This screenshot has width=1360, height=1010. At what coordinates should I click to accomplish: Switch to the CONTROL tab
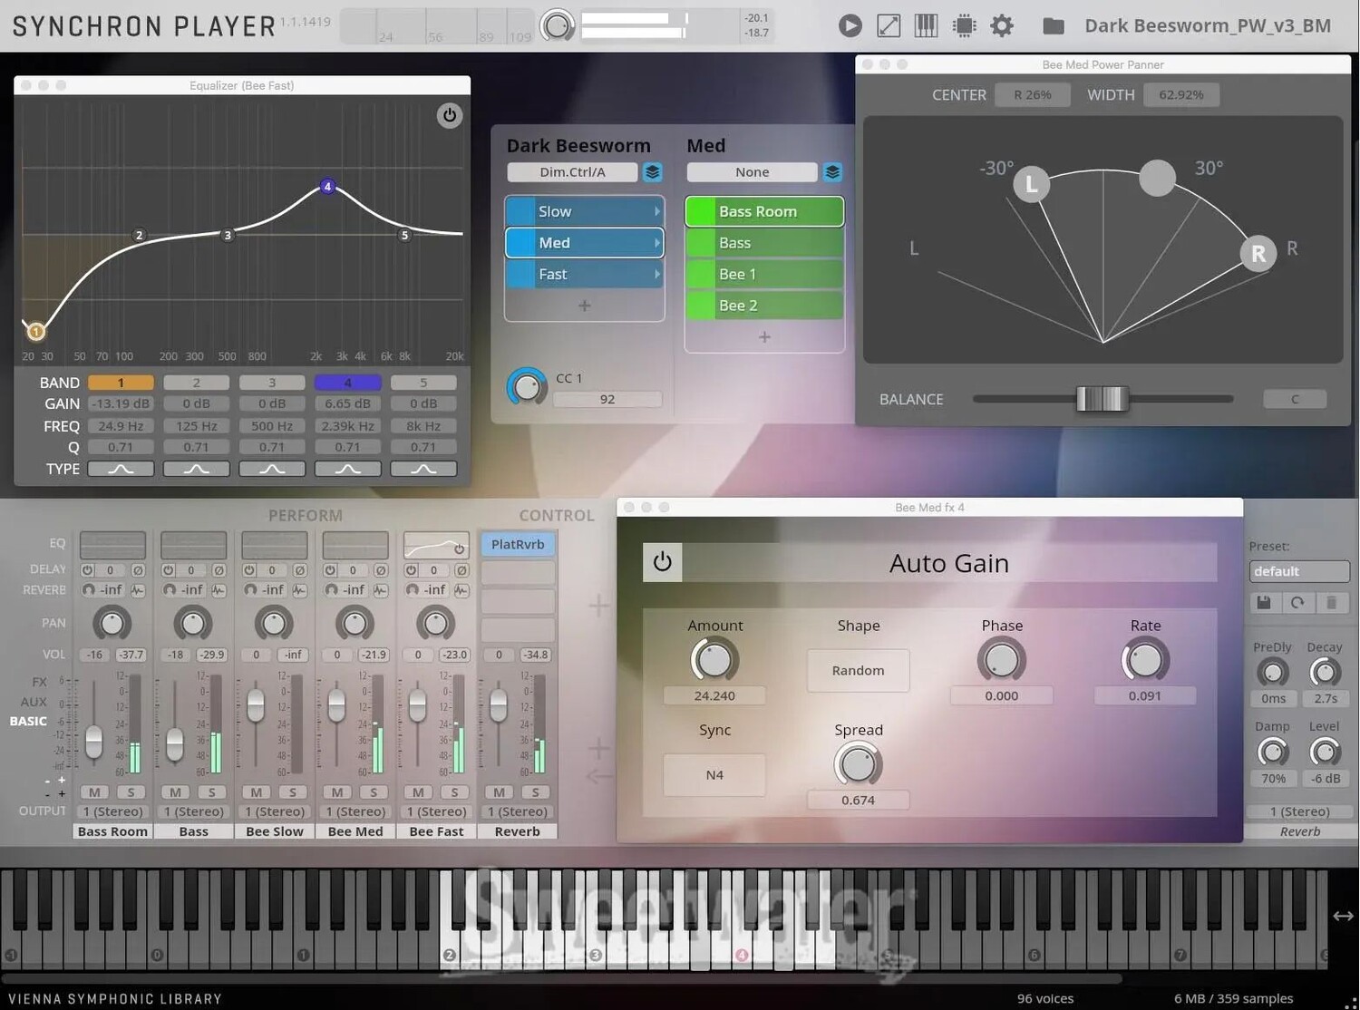pyautogui.click(x=556, y=515)
